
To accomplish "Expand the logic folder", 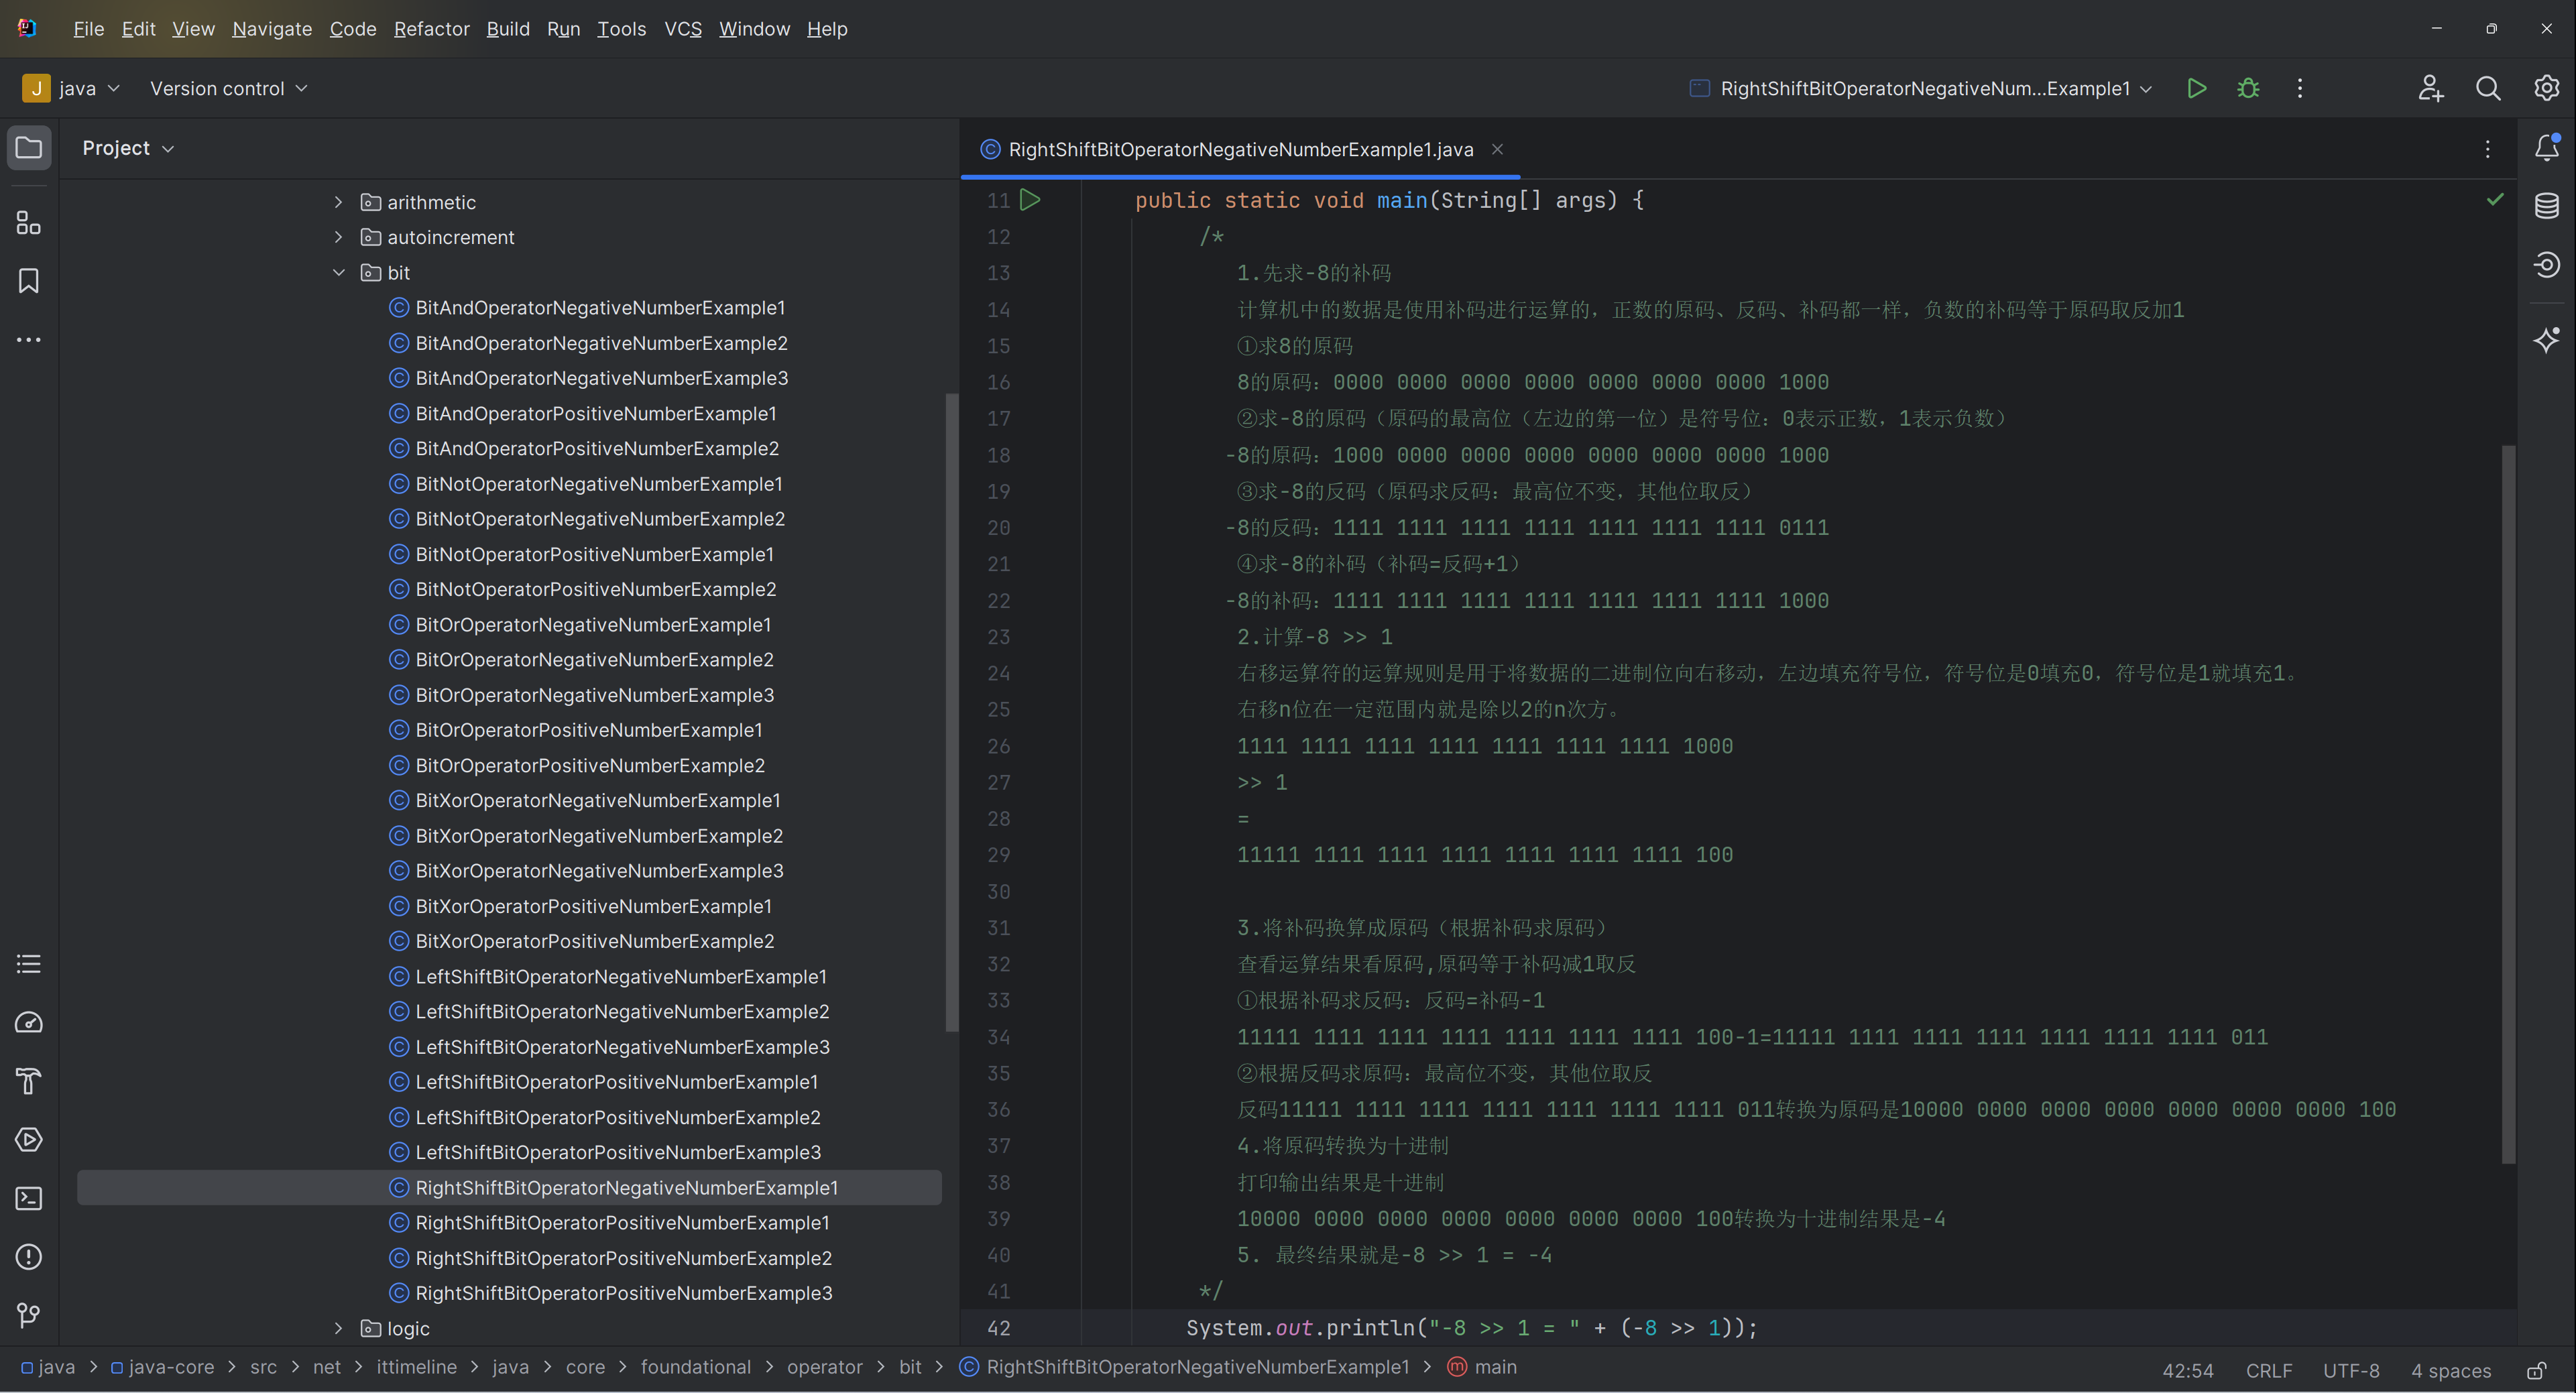I will tap(338, 1328).
